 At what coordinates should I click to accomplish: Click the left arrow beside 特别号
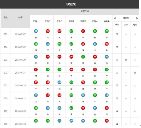coord(115,18)
